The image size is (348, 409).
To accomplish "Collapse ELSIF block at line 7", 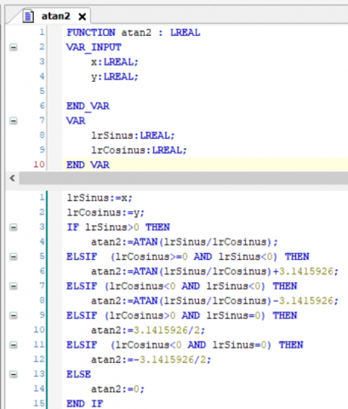I will [14, 286].
